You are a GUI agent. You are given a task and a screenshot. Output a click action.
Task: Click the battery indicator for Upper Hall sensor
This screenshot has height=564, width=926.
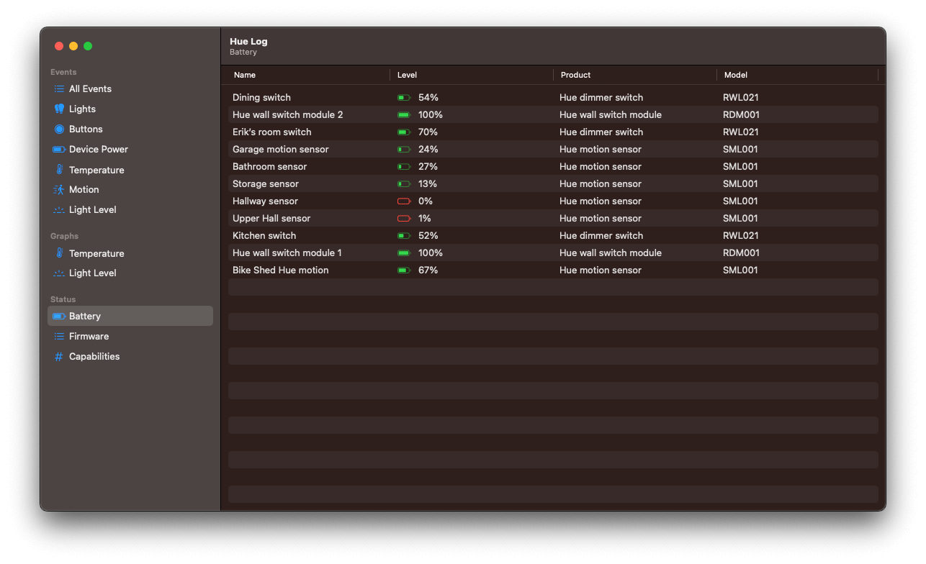[x=404, y=218]
